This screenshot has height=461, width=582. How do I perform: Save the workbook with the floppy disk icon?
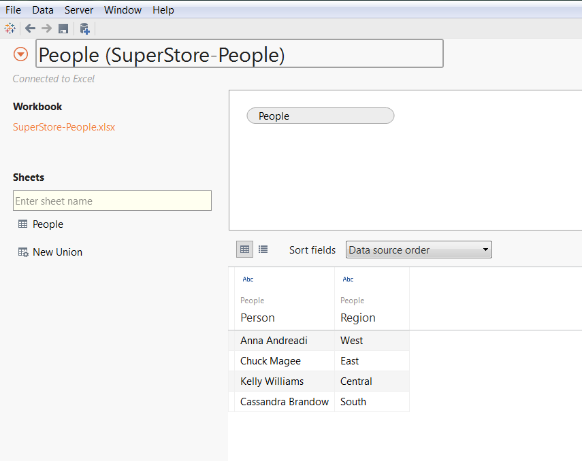[x=63, y=29]
